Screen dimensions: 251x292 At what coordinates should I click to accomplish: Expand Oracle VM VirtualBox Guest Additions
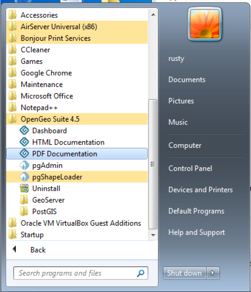tap(77, 223)
